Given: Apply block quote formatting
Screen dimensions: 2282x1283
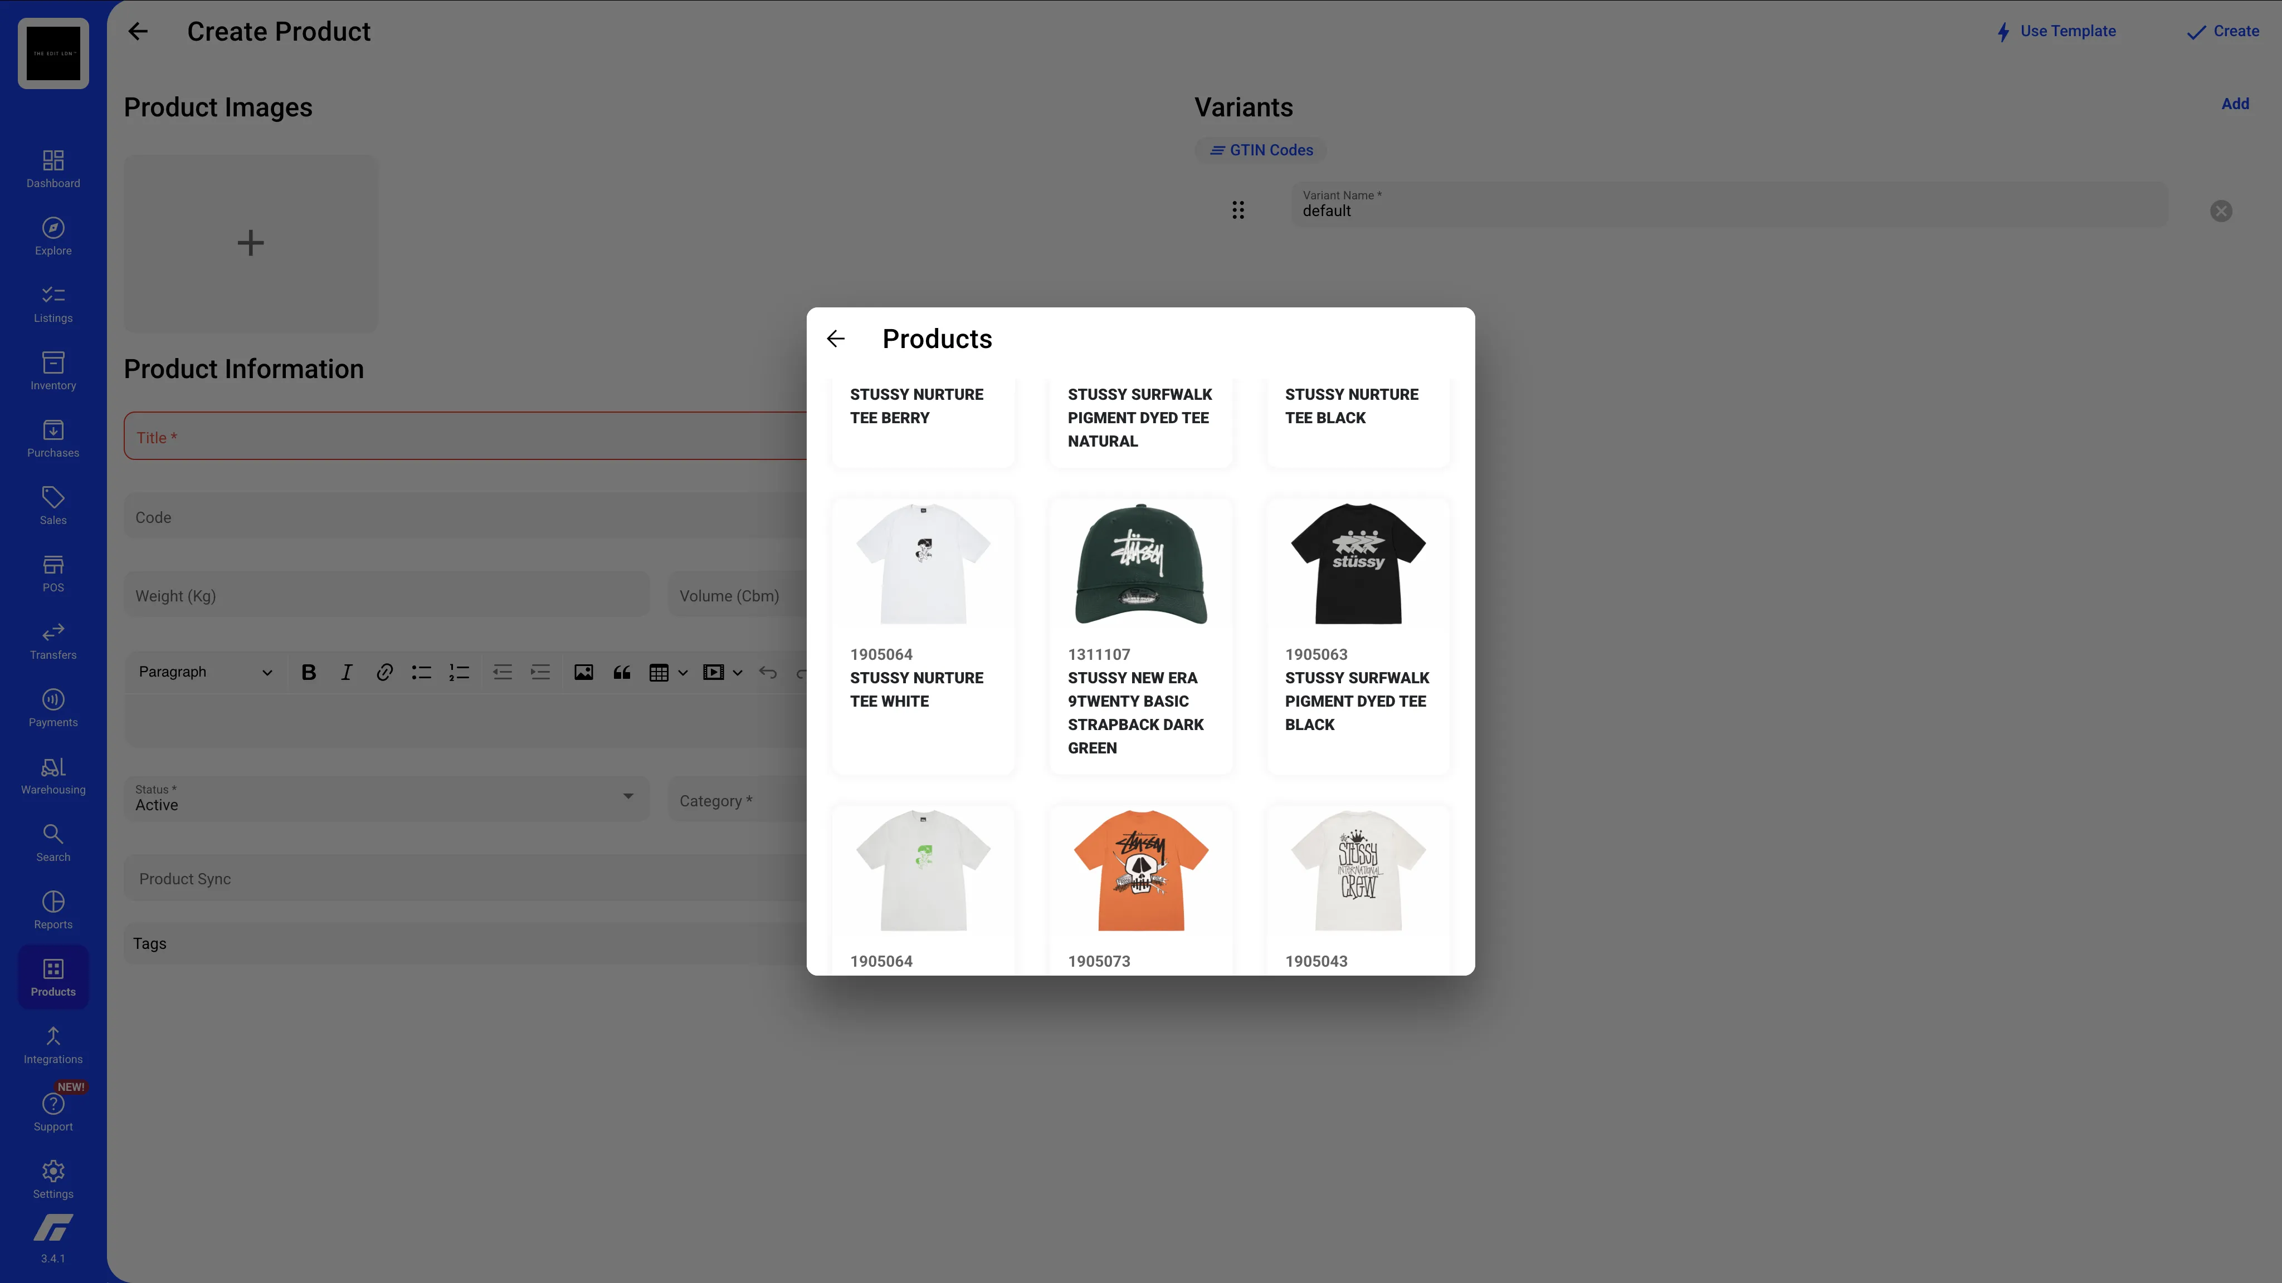Looking at the screenshot, I should coord(621,672).
